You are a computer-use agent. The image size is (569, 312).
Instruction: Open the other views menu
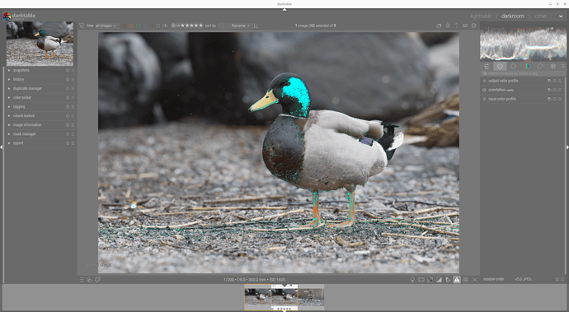pos(540,16)
